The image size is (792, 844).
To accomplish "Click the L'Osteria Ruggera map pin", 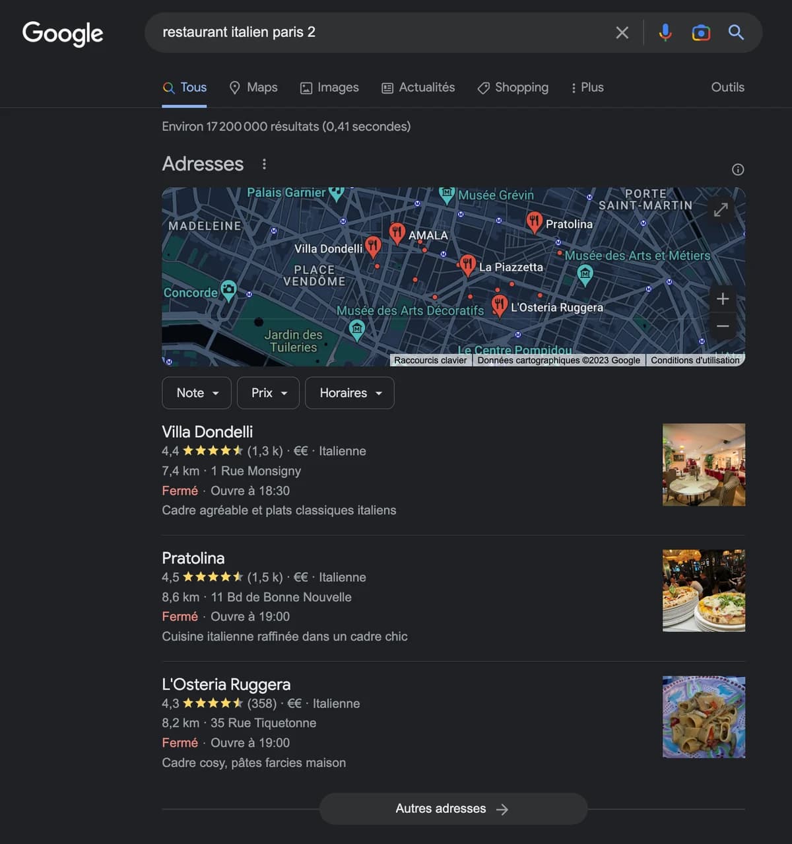I will tap(500, 305).
